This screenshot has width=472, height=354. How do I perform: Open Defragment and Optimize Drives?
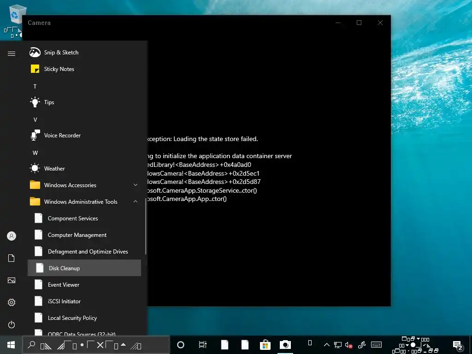click(84, 251)
